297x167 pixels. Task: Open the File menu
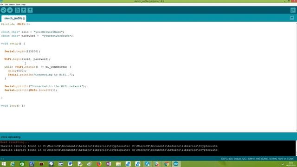click(2, 4)
